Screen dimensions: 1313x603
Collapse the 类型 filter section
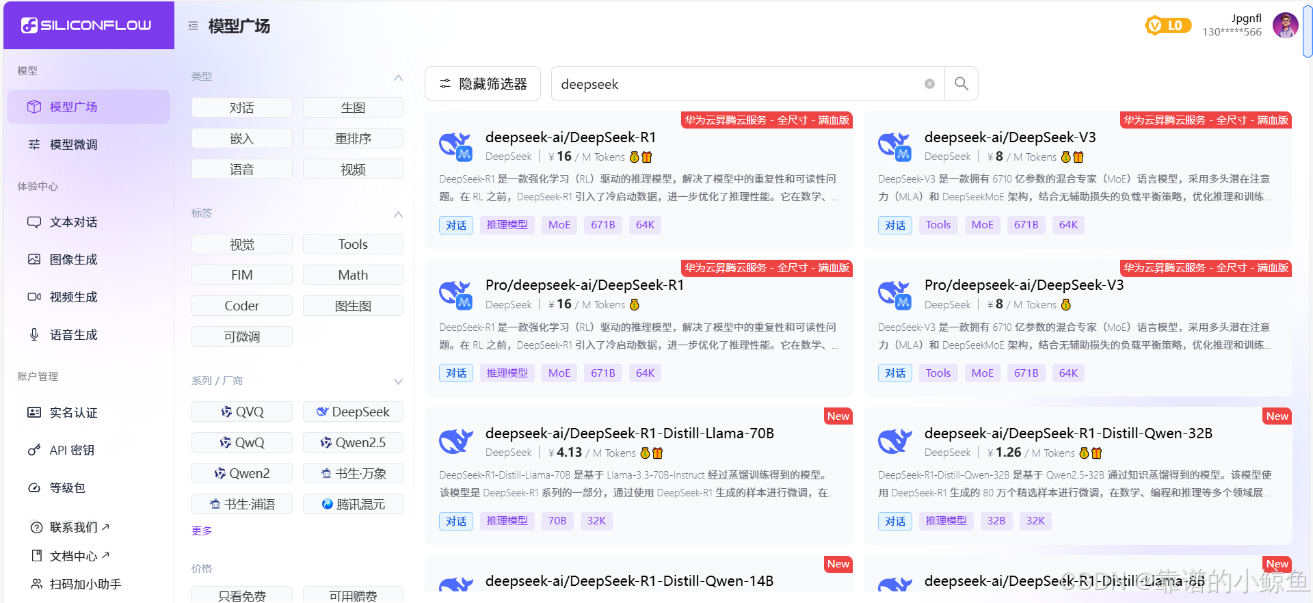point(398,77)
